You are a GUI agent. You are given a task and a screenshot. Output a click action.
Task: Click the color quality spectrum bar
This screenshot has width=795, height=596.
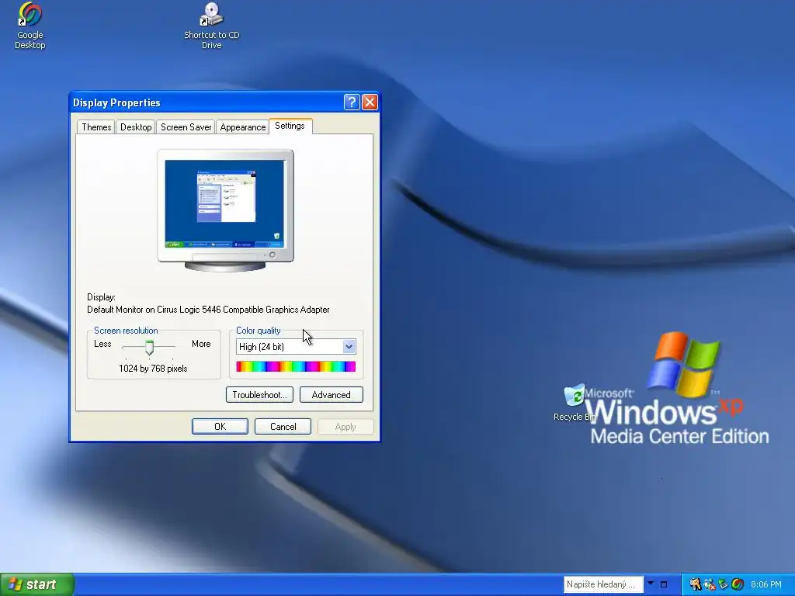(296, 366)
